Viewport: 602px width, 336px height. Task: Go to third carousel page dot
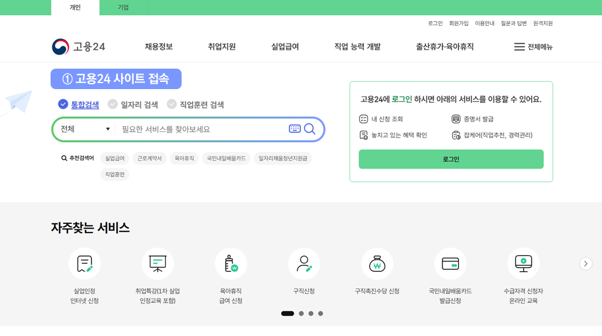click(311, 313)
